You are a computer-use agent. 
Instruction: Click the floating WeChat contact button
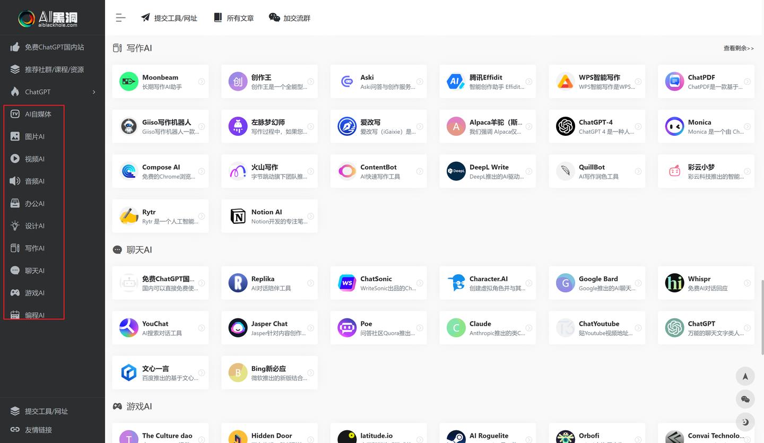click(x=745, y=399)
